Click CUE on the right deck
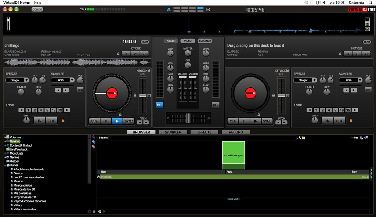This screenshot has height=217, width=376. pyautogui.click(x=233, y=121)
